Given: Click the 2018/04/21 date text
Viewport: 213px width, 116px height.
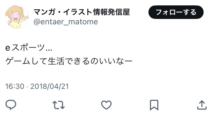Looking at the screenshot, I should pos(49,86).
